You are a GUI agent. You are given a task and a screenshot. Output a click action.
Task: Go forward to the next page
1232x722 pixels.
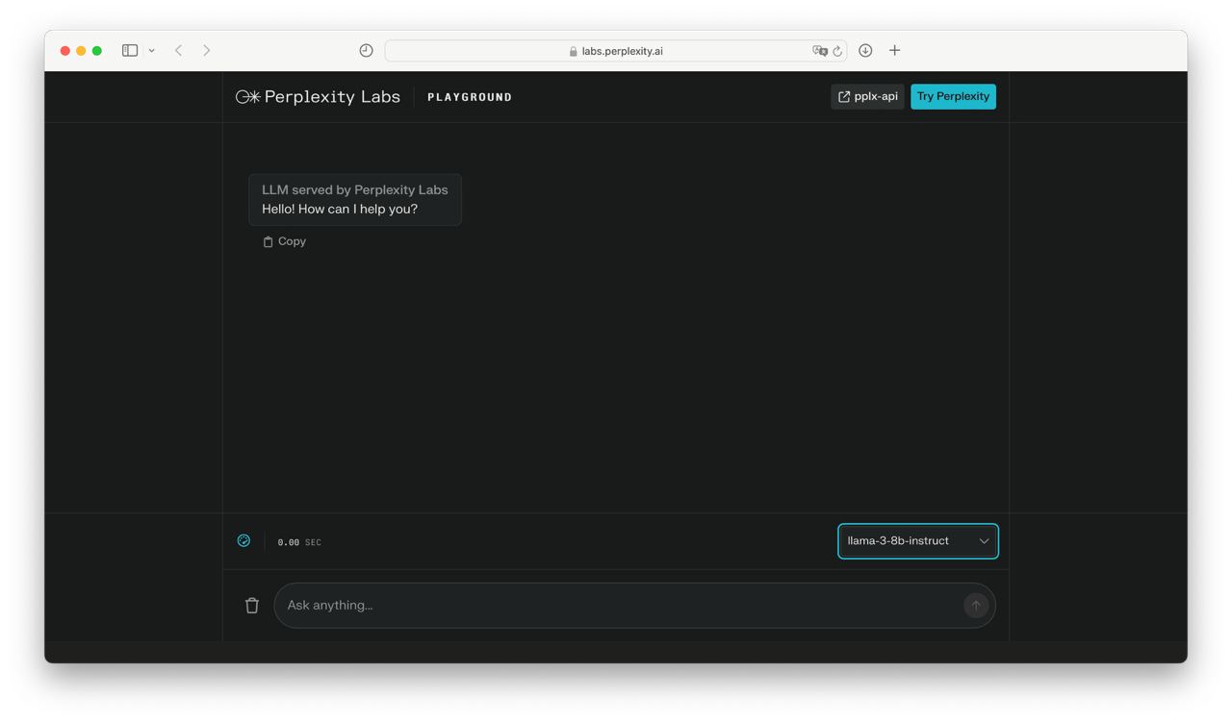click(206, 50)
